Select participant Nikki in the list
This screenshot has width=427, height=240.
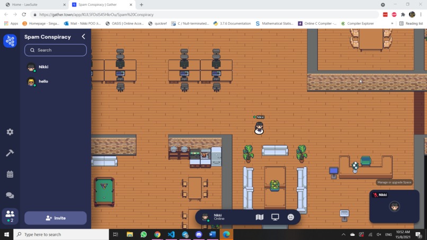56,67
